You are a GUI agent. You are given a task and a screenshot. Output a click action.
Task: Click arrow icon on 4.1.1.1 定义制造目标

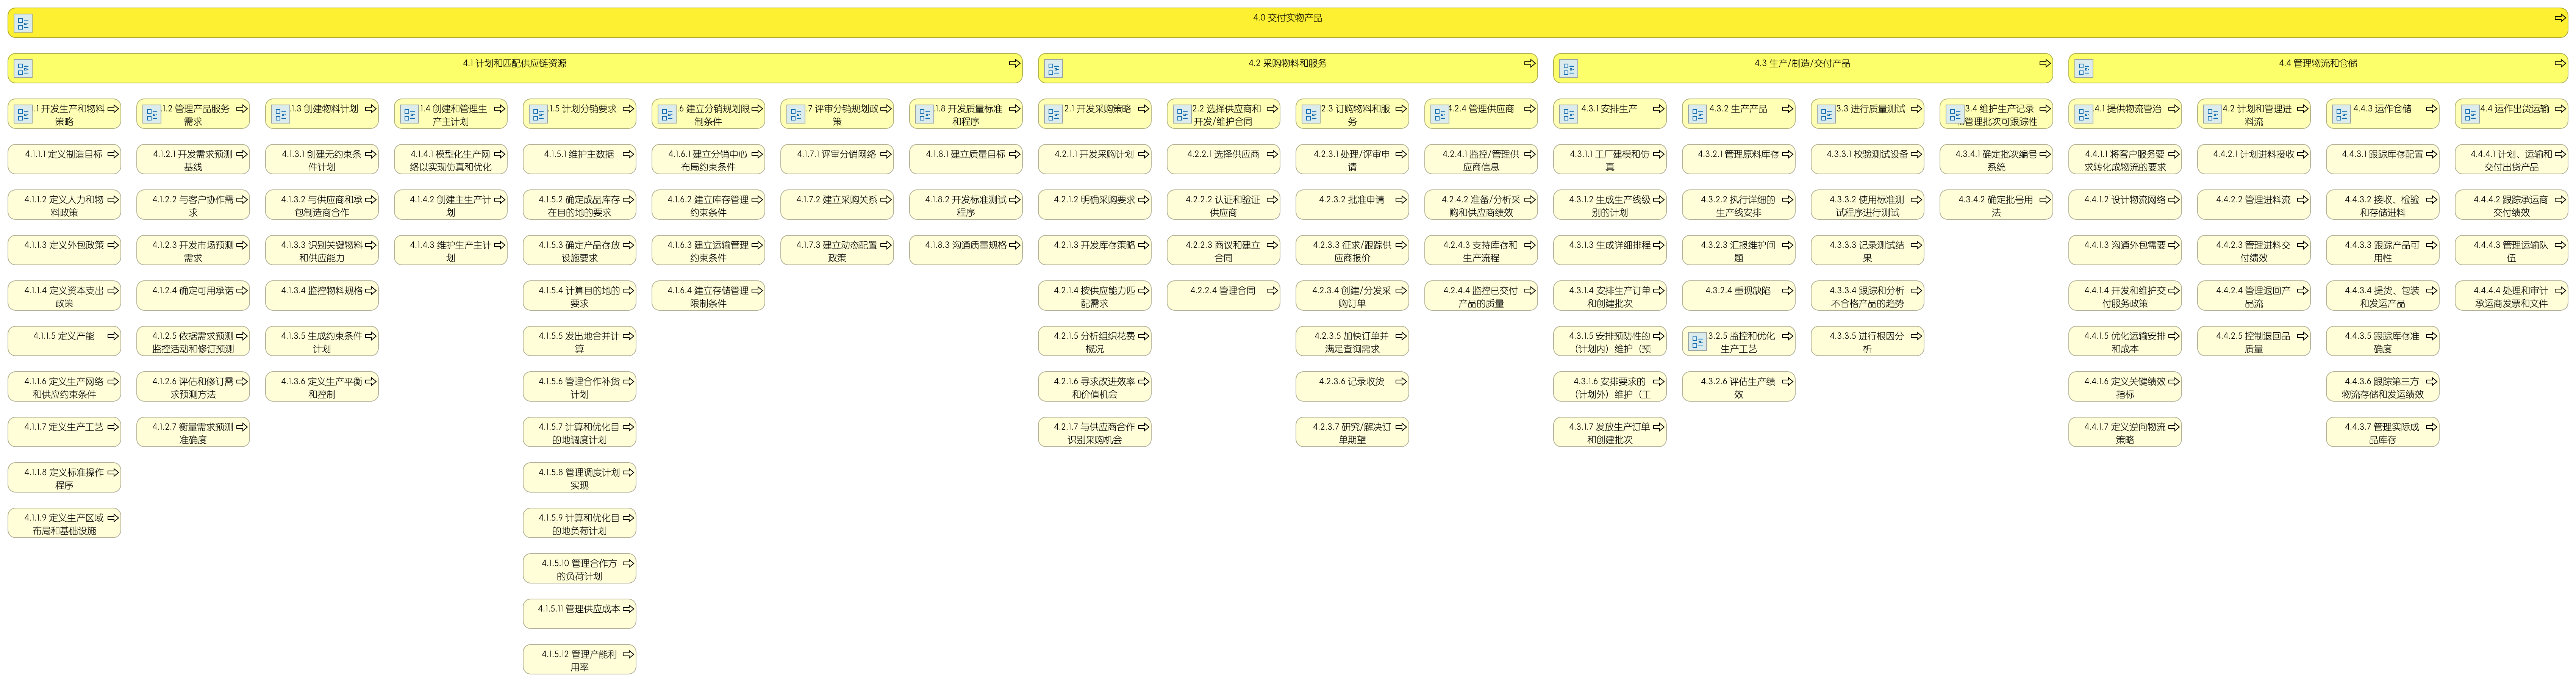113,154
